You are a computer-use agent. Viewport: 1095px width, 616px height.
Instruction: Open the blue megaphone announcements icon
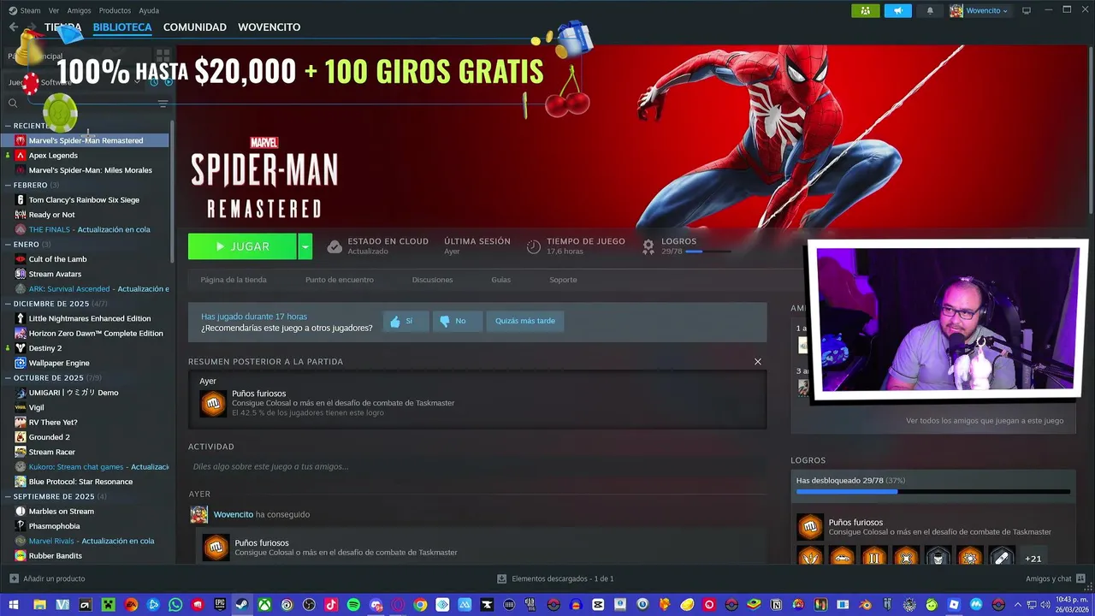click(x=897, y=10)
